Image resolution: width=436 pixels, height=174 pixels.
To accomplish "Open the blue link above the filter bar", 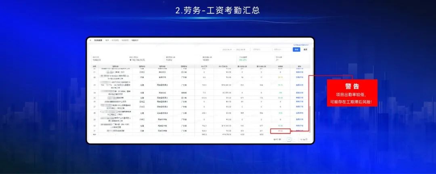I will click(301, 45).
